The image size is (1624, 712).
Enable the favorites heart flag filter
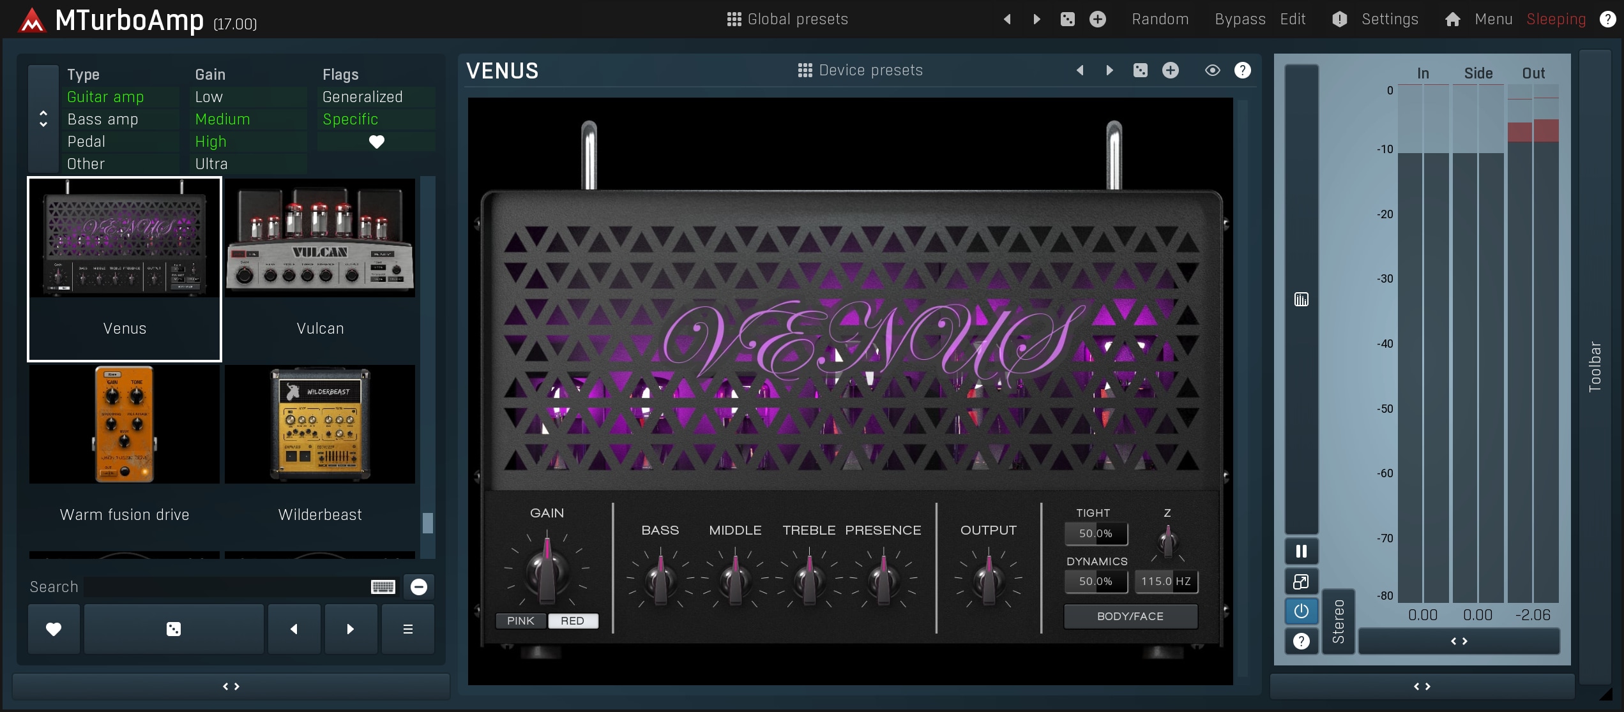[x=376, y=142]
